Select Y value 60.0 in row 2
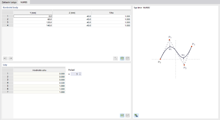Viewport: 220px width, 120px height. point(33,19)
